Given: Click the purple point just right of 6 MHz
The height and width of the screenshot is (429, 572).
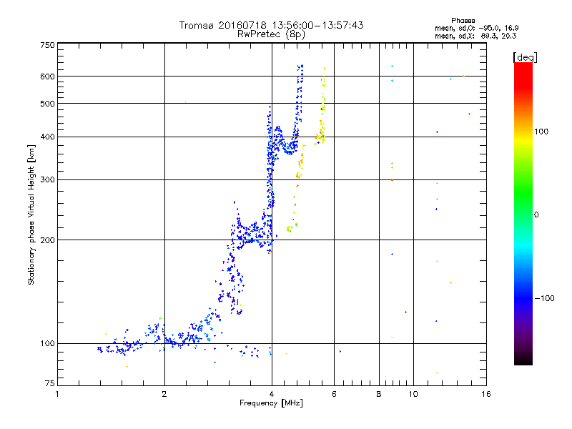Looking at the screenshot, I should coord(340,352).
